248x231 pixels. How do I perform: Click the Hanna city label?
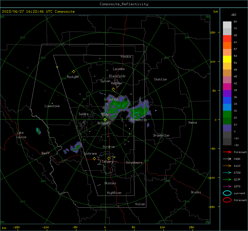[193, 123]
